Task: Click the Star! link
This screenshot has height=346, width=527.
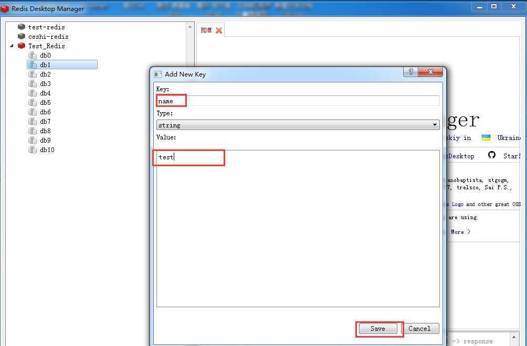Action: [x=512, y=156]
